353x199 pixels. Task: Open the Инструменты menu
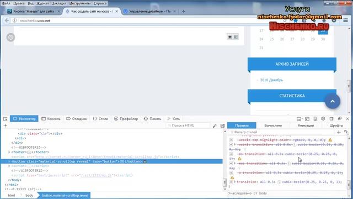(x=79, y=3)
